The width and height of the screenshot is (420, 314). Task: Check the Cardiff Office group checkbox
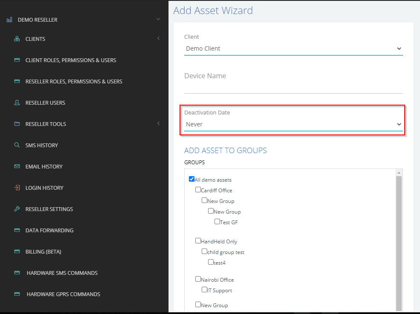click(198, 190)
